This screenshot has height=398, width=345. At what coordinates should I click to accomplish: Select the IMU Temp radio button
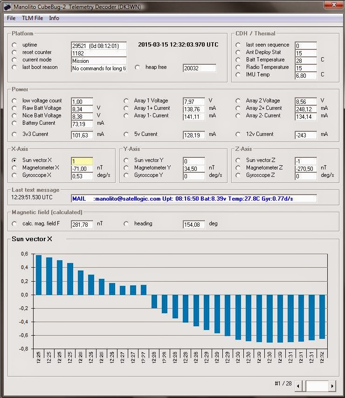pos(238,74)
